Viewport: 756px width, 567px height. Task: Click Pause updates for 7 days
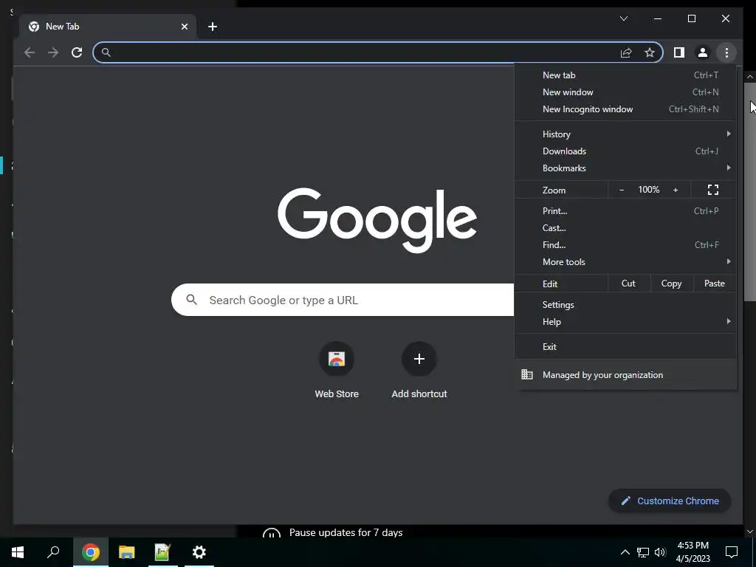point(346,533)
